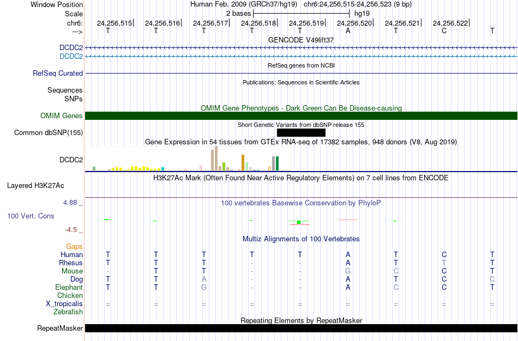
Task: Click the Mouse G base in alignment
Action: point(348,271)
